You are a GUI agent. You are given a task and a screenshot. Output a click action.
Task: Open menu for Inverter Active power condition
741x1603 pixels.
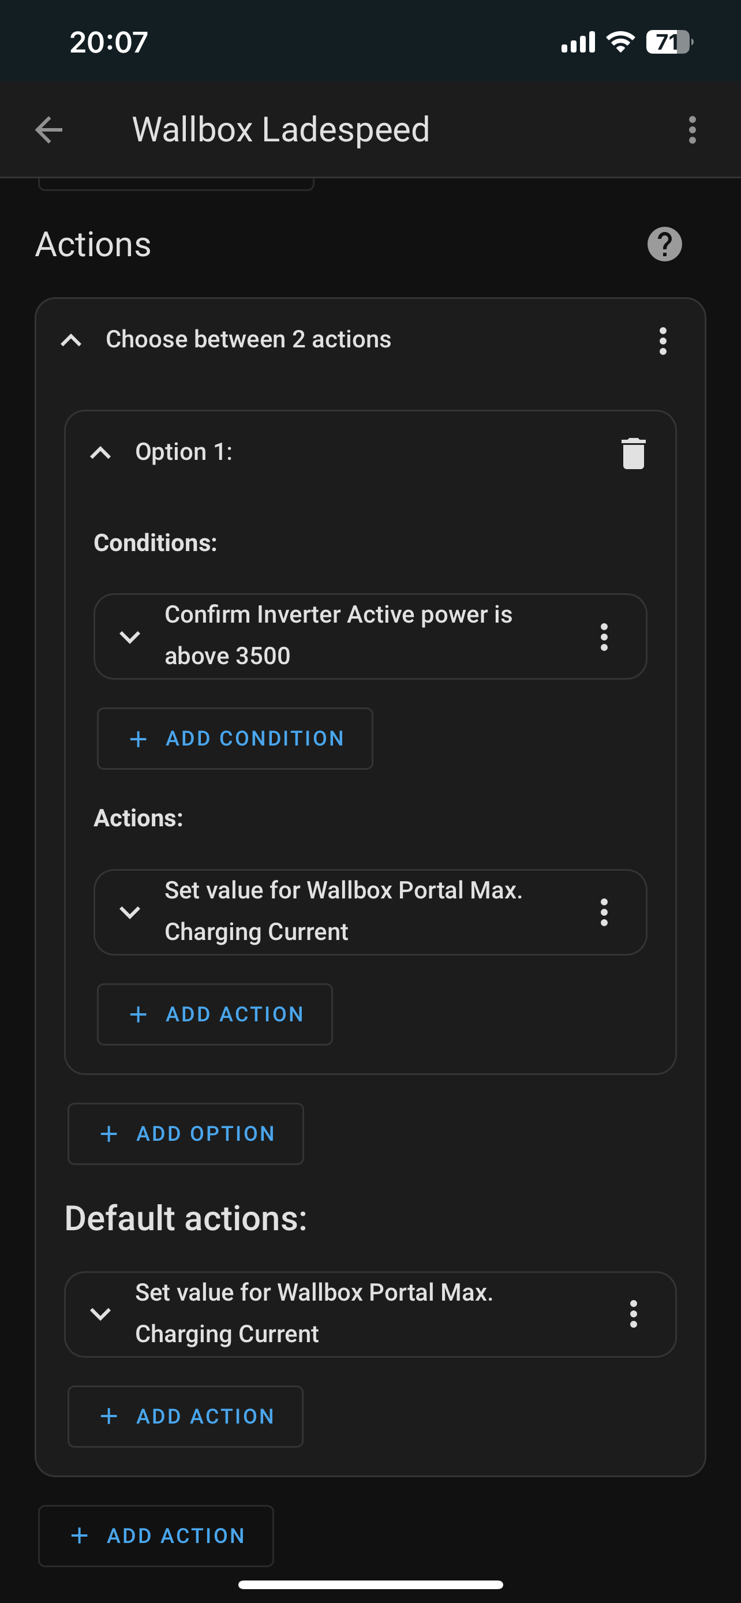tap(604, 636)
